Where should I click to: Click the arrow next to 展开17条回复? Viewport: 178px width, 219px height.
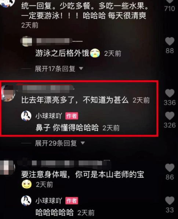tap(81, 68)
